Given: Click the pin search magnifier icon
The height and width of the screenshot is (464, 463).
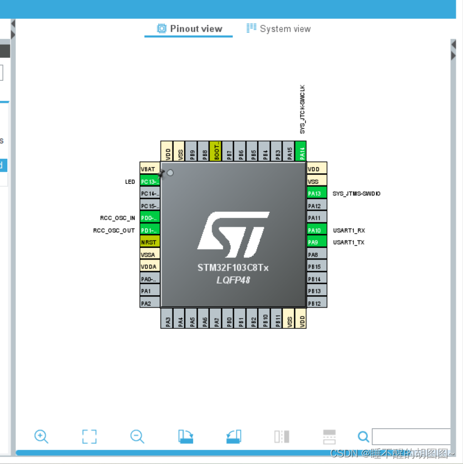Looking at the screenshot, I should pyautogui.click(x=363, y=437).
